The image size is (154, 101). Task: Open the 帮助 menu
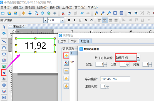coord(93,7)
